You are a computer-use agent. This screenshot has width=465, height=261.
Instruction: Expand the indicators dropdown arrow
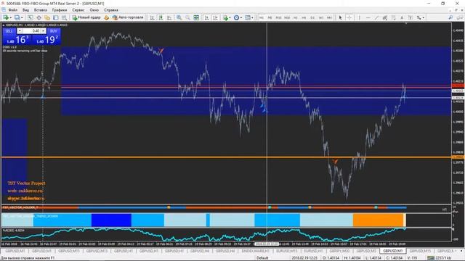coord(230,17)
